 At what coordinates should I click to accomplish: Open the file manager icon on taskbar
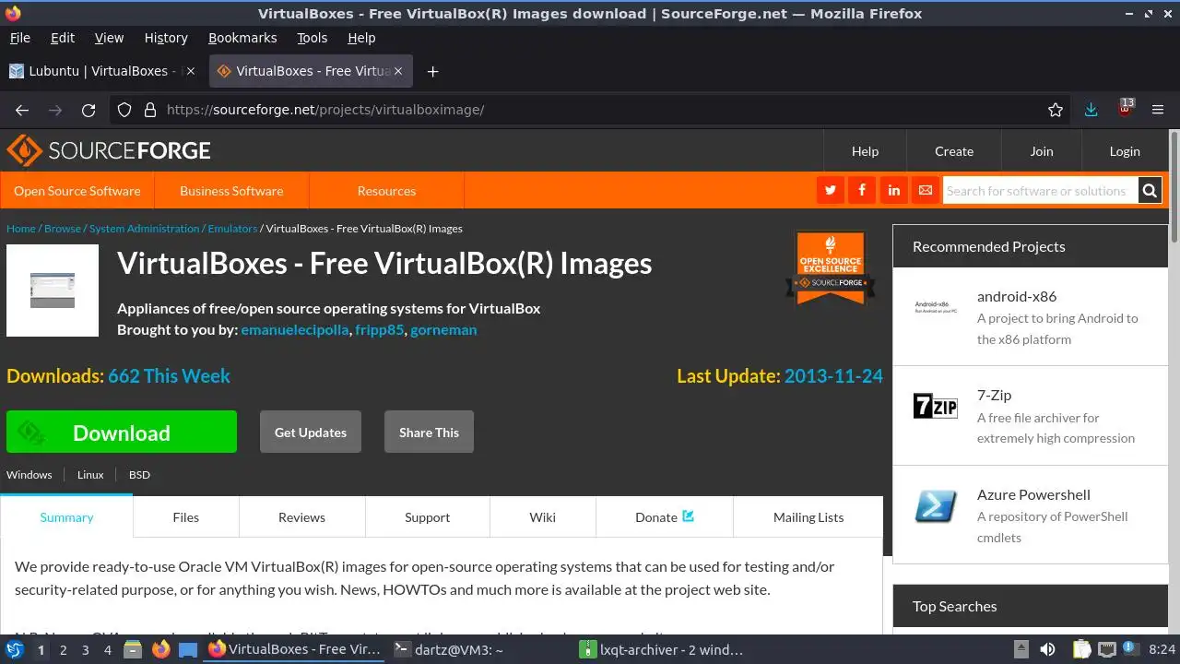(x=133, y=649)
